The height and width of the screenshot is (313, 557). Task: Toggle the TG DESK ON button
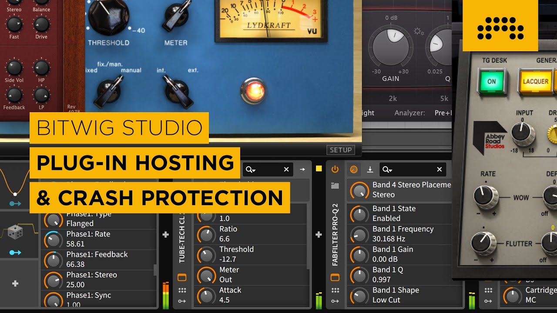click(x=492, y=81)
